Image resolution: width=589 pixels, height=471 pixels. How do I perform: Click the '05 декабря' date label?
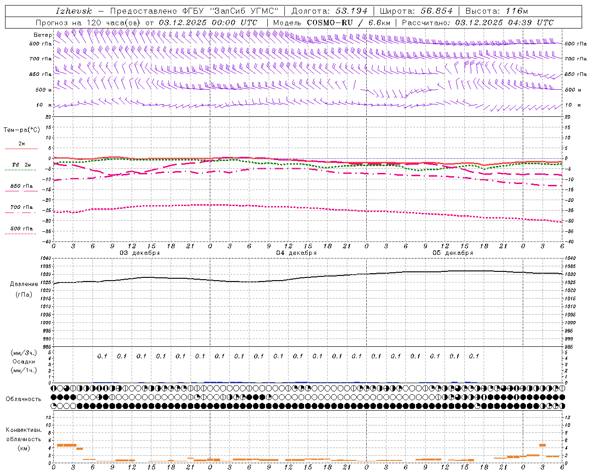[x=453, y=253]
